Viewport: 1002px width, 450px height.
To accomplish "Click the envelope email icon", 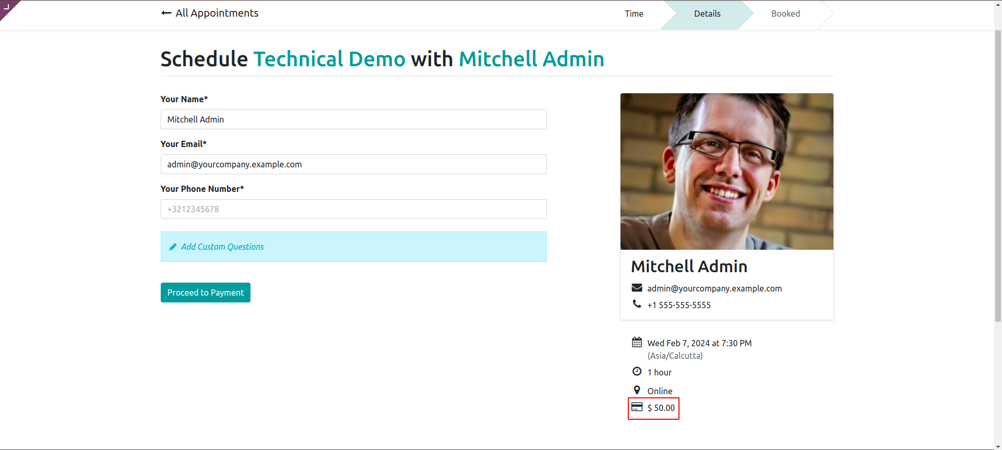I will (x=637, y=288).
